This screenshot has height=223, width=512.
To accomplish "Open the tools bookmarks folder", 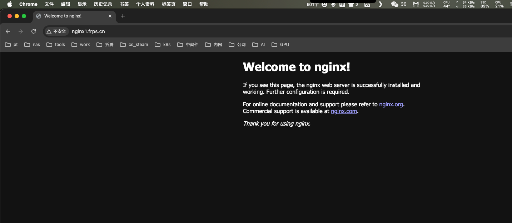I will [x=56, y=45].
